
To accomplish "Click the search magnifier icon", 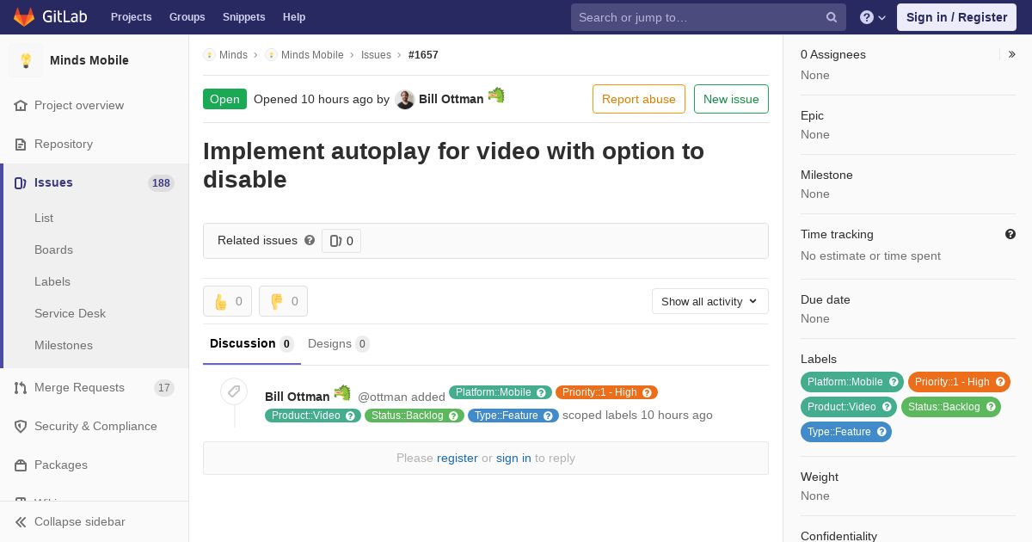I will click(832, 17).
